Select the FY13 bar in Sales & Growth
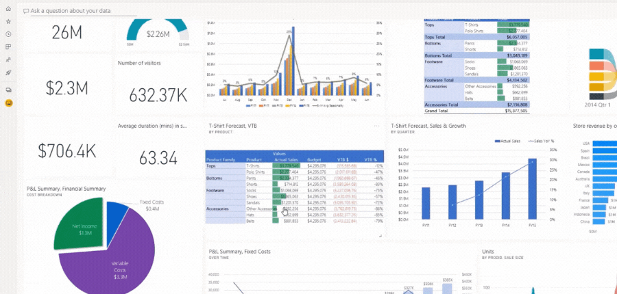This screenshot has height=294, width=617. pos(479,200)
